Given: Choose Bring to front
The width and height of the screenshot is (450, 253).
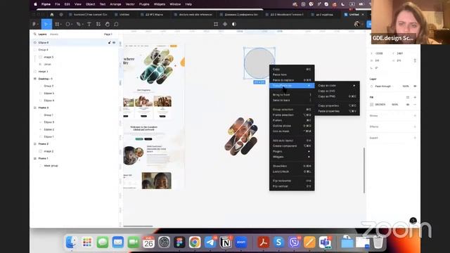Looking at the screenshot, I should tap(292, 95).
